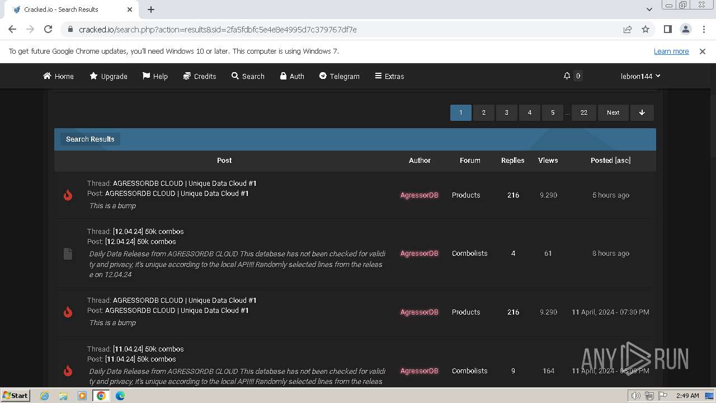Expand the Extras menu
Image resolution: width=716 pixels, height=403 pixels.
[x=389, y=76]
